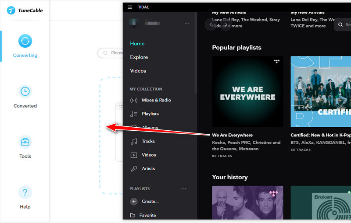Viewport: 351px width, 223px height.
Task: Open Videos under My Collection
Action: click(x=149, y=155)
